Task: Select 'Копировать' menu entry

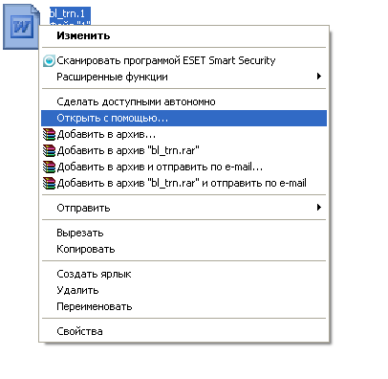Action: click(184, 249)
